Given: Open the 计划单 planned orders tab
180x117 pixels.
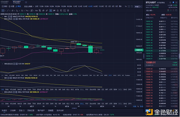Looking at the screenshot, I should [x=13, y=110].
